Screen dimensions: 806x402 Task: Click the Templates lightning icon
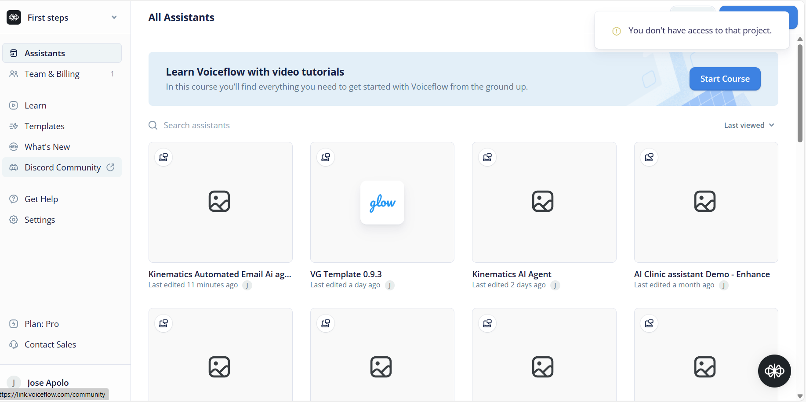14,126
